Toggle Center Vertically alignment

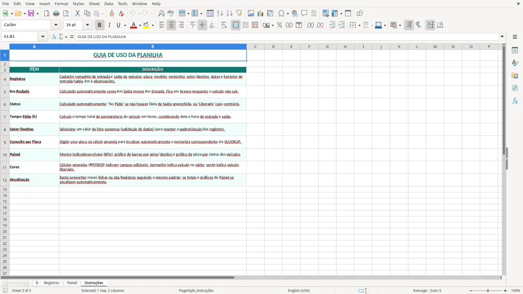pos(202,25)
